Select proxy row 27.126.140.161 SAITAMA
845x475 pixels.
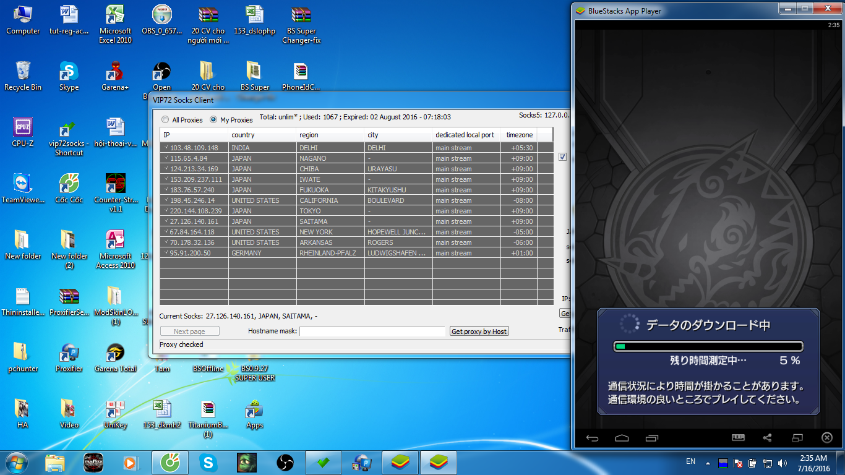coord(356,221)
